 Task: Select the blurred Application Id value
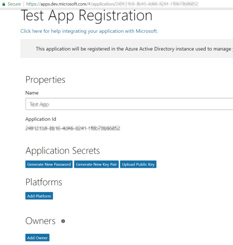(73, 128)
